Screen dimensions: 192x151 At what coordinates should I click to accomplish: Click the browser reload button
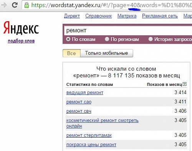point(15,5)
